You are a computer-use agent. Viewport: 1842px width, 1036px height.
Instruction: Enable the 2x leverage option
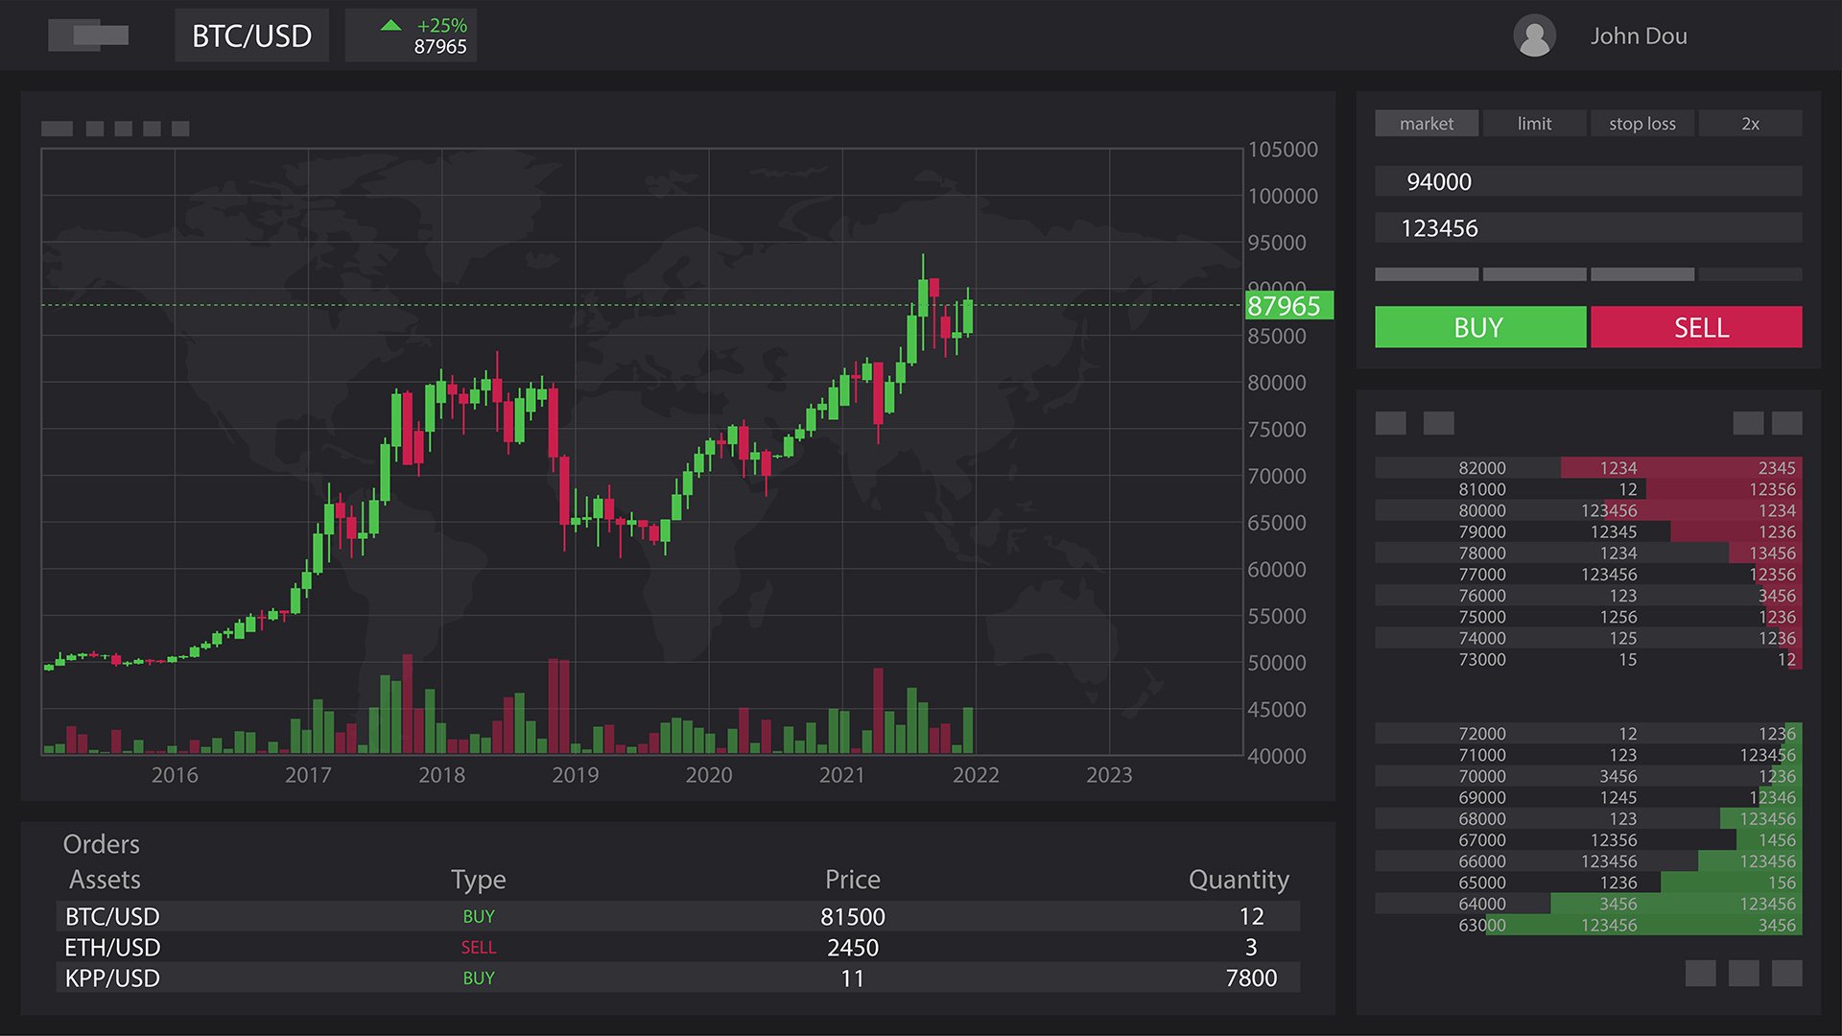[1750, 124]
